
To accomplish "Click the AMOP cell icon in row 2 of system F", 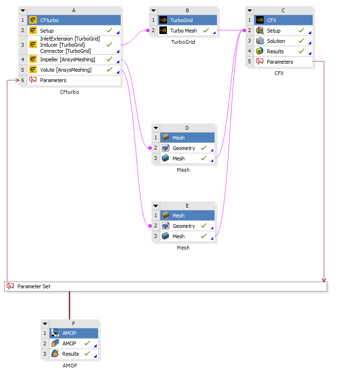I will (55, 343).
